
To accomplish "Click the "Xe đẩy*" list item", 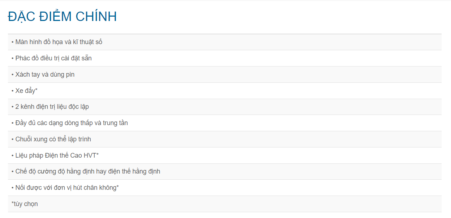I will 25,91.
